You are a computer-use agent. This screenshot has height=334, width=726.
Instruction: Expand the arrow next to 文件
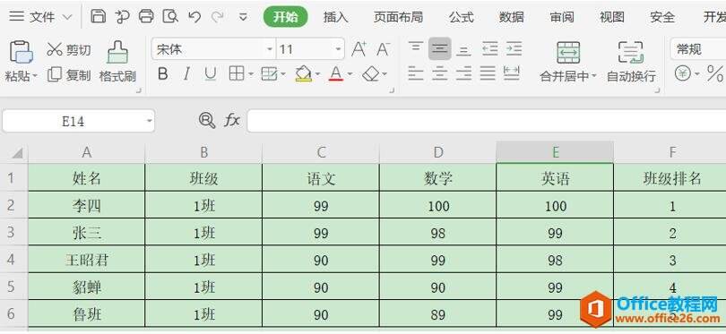tap(67, 18)
